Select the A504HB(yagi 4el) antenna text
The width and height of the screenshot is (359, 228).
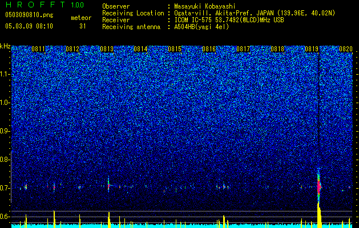coord(201,27)
